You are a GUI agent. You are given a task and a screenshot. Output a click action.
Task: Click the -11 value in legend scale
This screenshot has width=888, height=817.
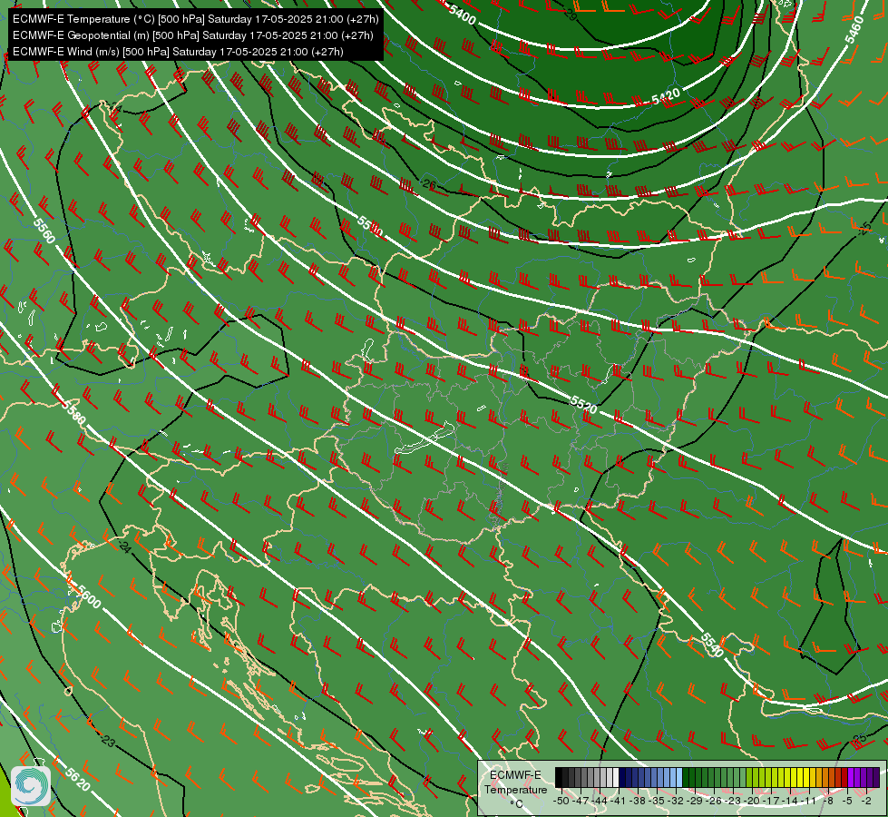pyautogui.click(x=810, y=801)
